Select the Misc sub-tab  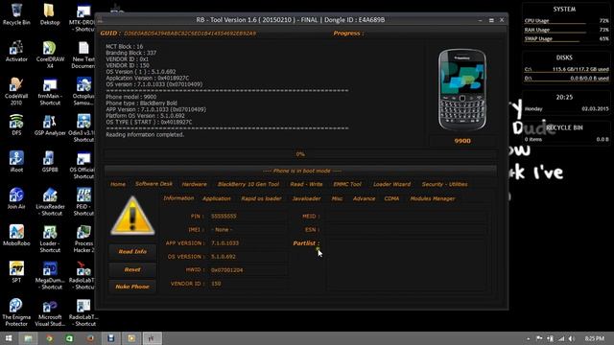click(x=337, y=198)
